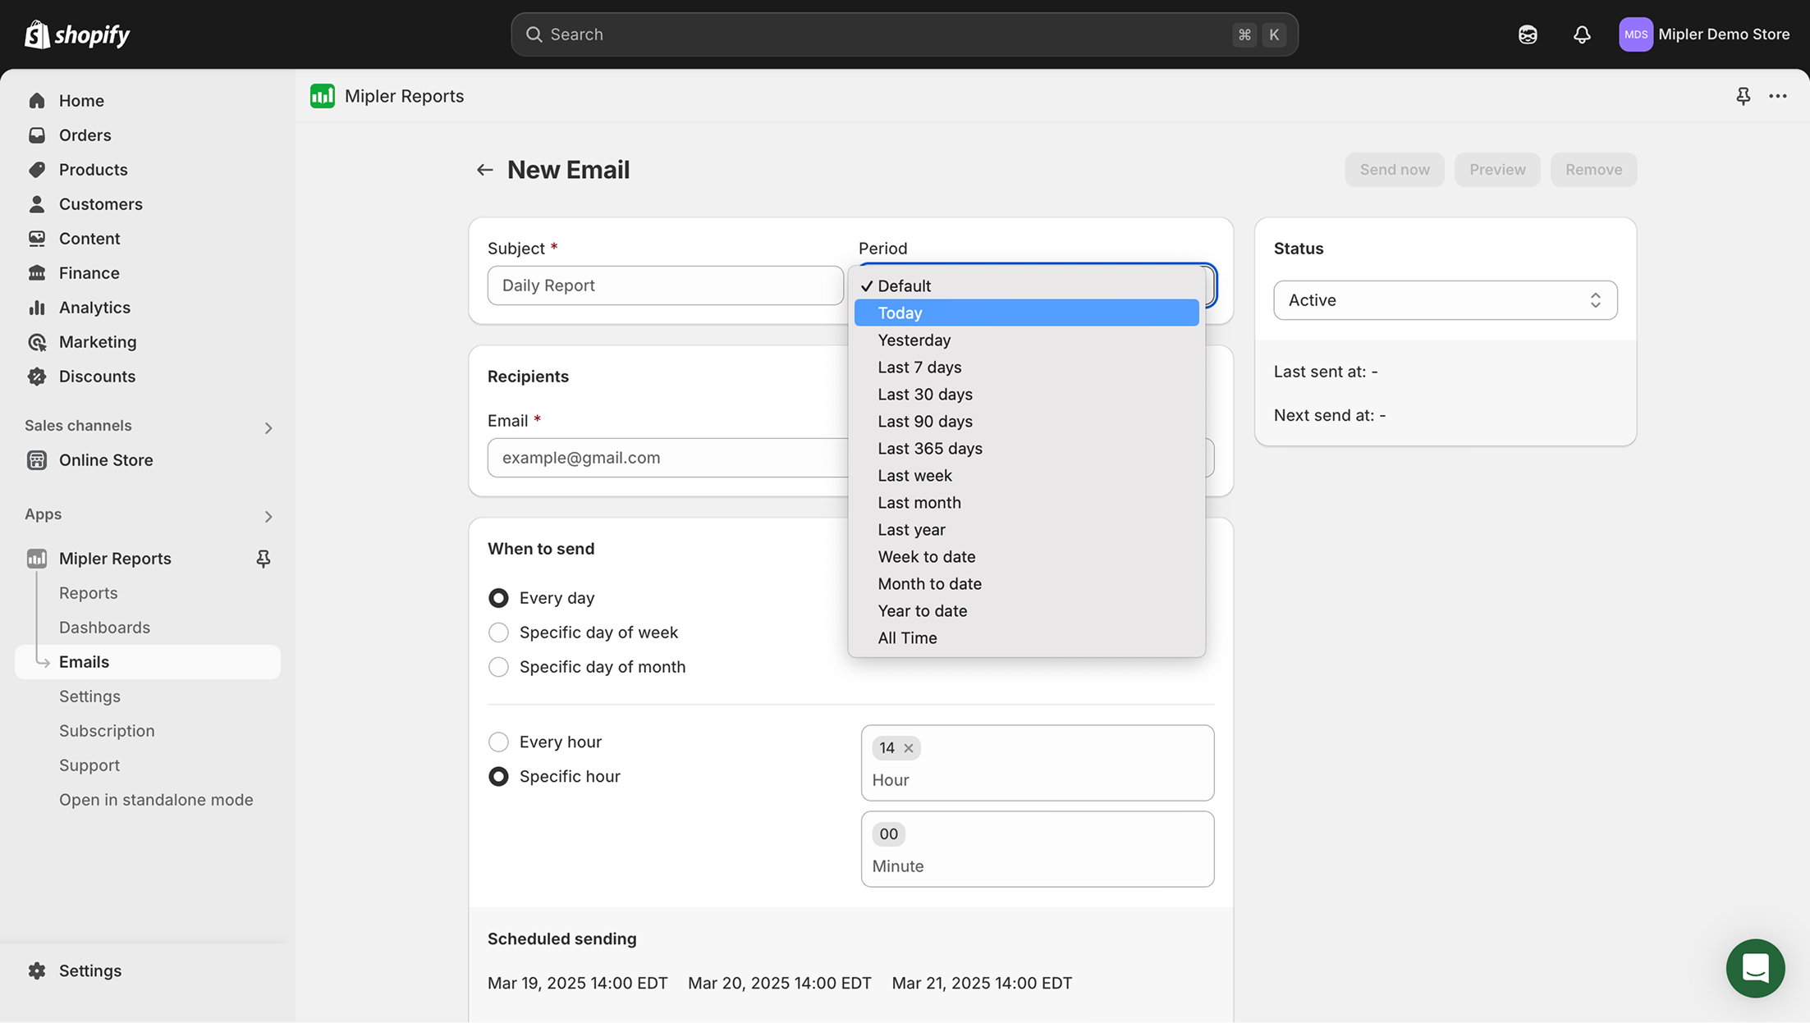1810x1023 pixels.
Task: Expand the Apps section chevron
Action: [268, 516]
